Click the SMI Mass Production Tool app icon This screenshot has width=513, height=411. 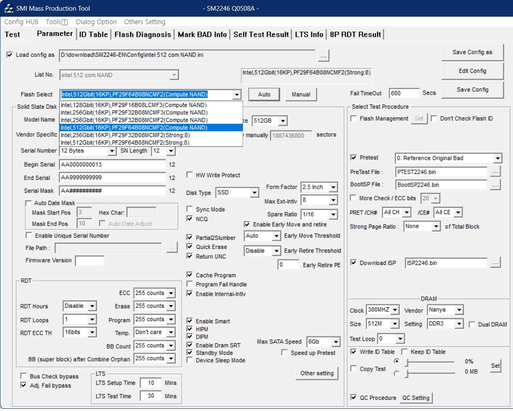point(9,8)
